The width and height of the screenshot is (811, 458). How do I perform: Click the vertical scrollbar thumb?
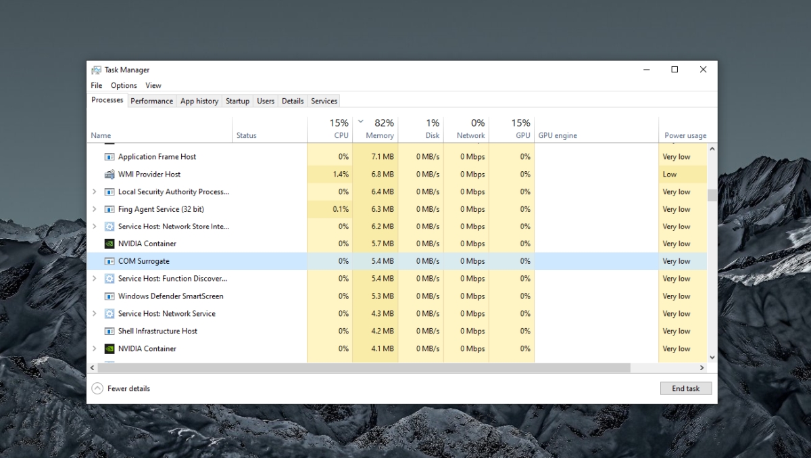pyautogui.click(x=712, y=195)
